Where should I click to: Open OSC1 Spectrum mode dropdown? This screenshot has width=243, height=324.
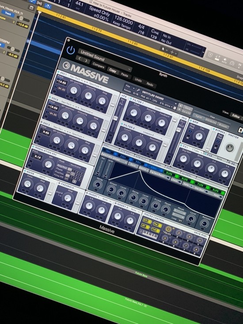coord(95,85)
